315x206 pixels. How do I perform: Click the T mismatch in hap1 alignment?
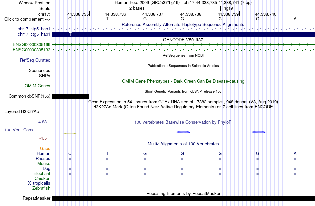click(x=70, y=34)
